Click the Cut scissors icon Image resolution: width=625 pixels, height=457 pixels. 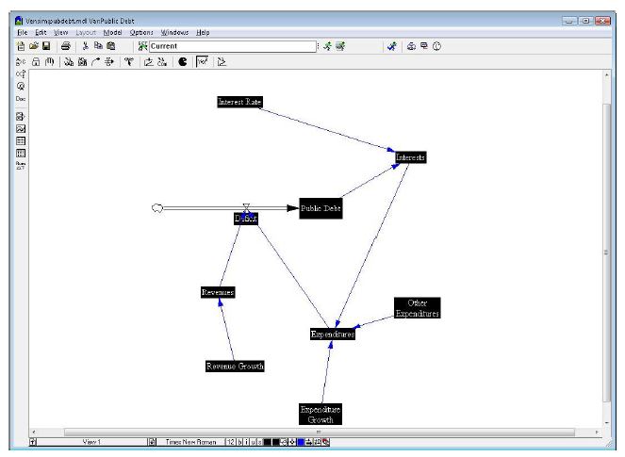[x=86, y=45]
